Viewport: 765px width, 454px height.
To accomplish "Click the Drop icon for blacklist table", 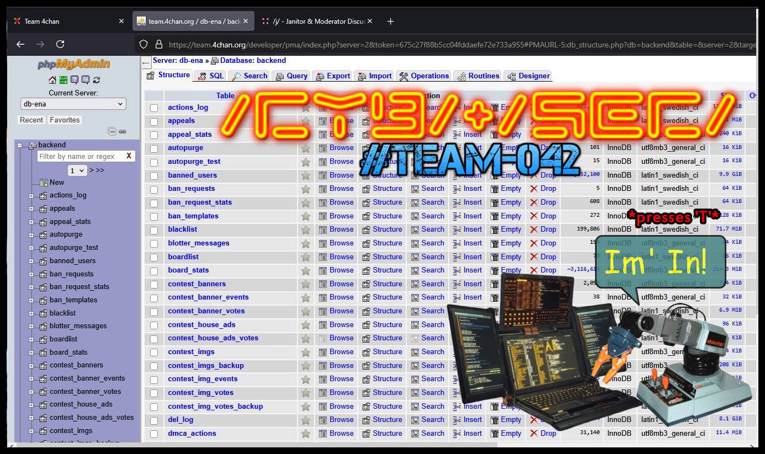I will [x=534, y=229].
